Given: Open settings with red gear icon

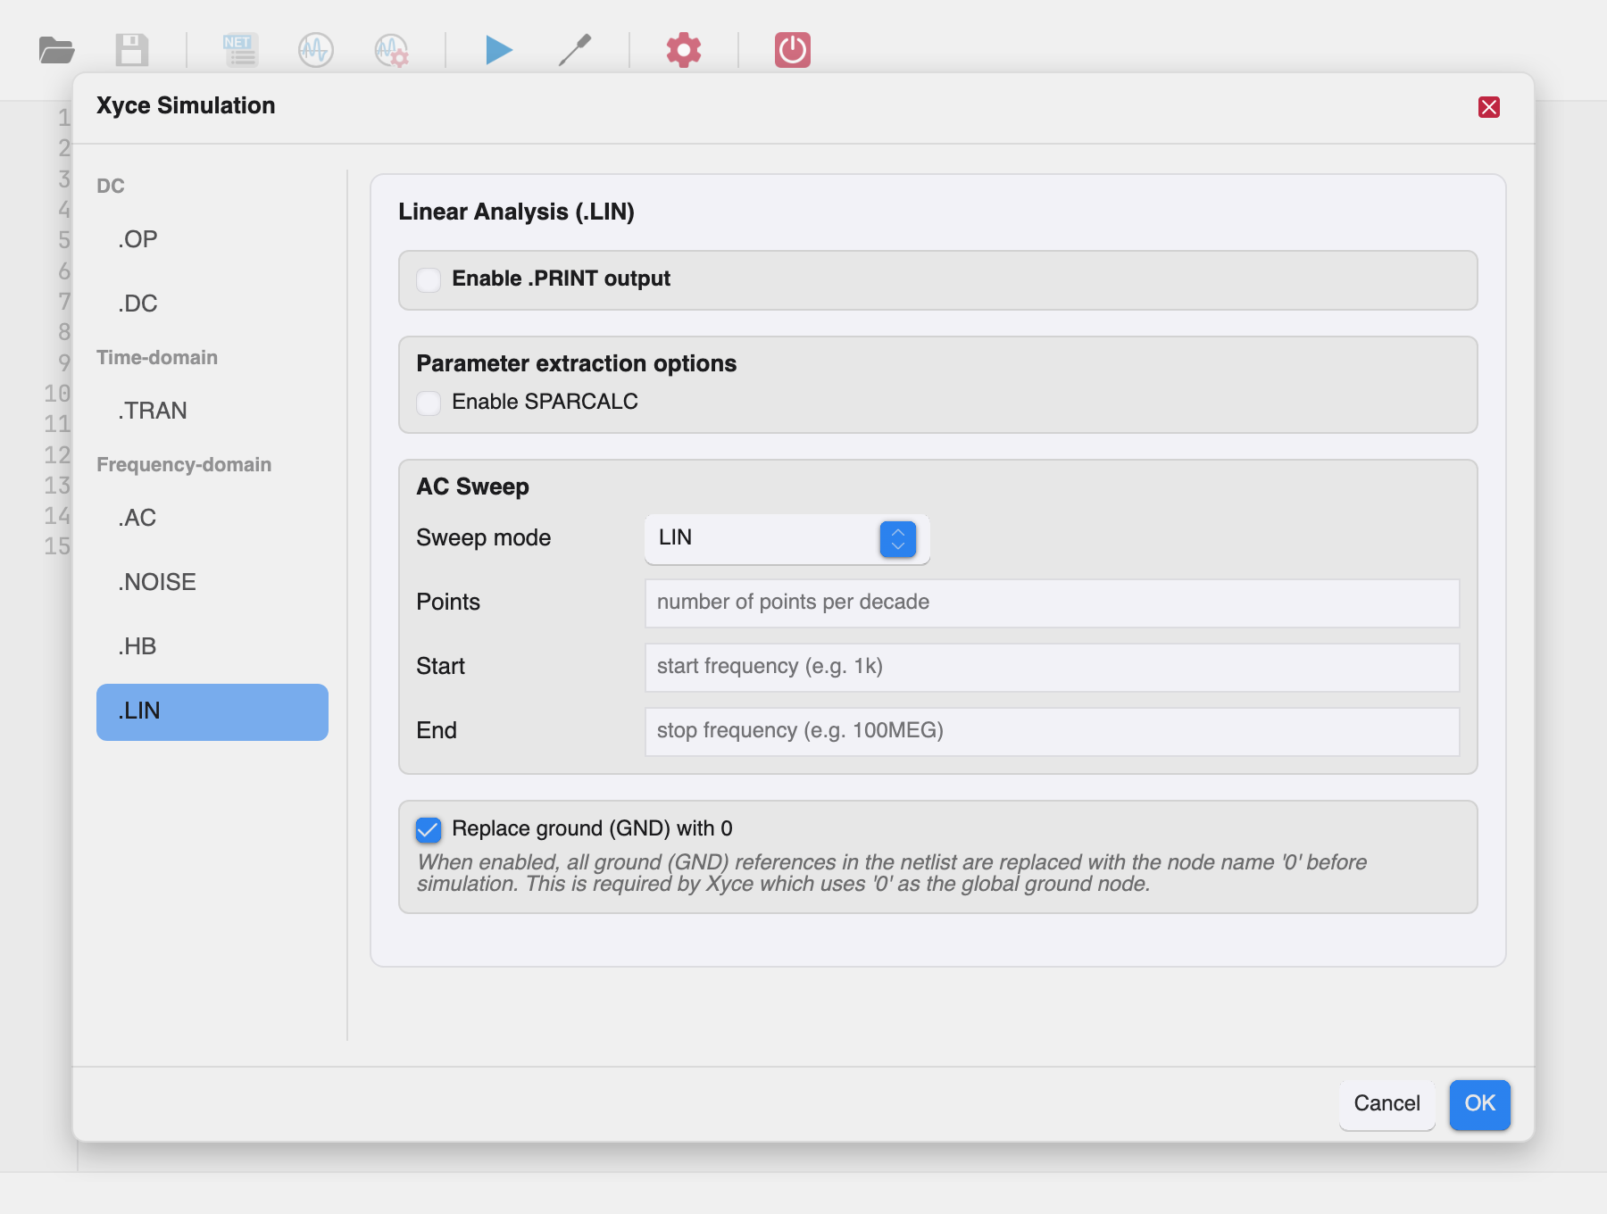Looking at the screenshot, I should coord(684,50).
